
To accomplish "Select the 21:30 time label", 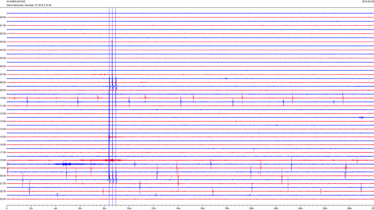I will tap(3, 184).
